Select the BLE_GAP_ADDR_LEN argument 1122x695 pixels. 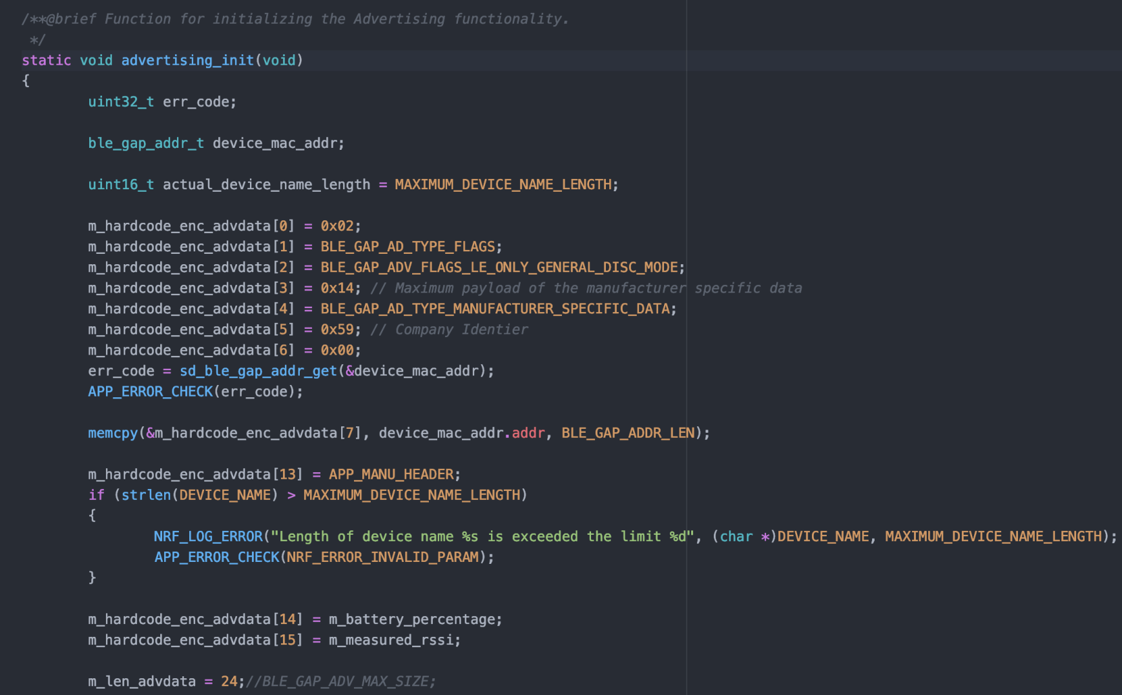point(628,432)
